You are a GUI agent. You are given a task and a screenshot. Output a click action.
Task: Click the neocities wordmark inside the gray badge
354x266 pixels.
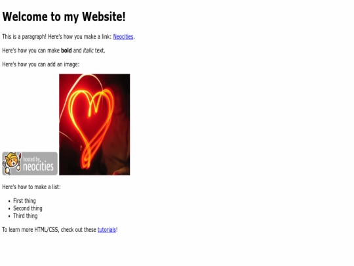[x=39, y=167]
